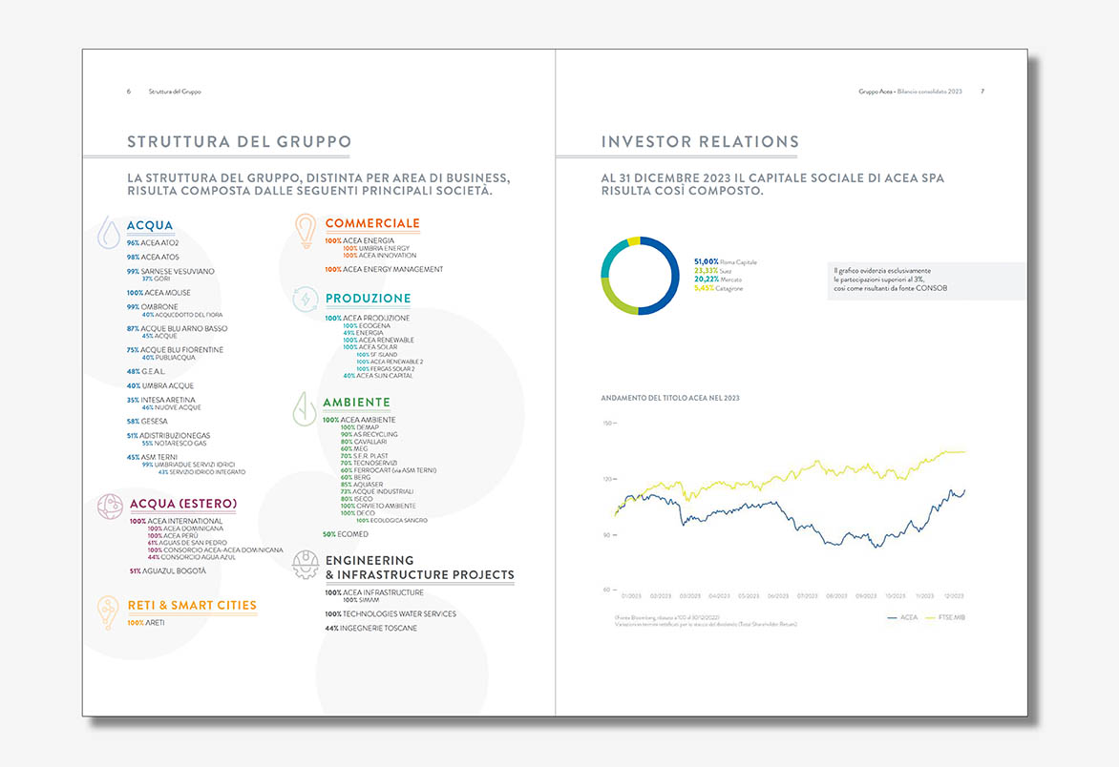1119x767 pixels.
Task: Click the 150 value on the chart axis
Action: 608,424
